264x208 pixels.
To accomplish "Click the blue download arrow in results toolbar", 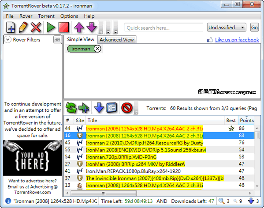I will [99, 108].
